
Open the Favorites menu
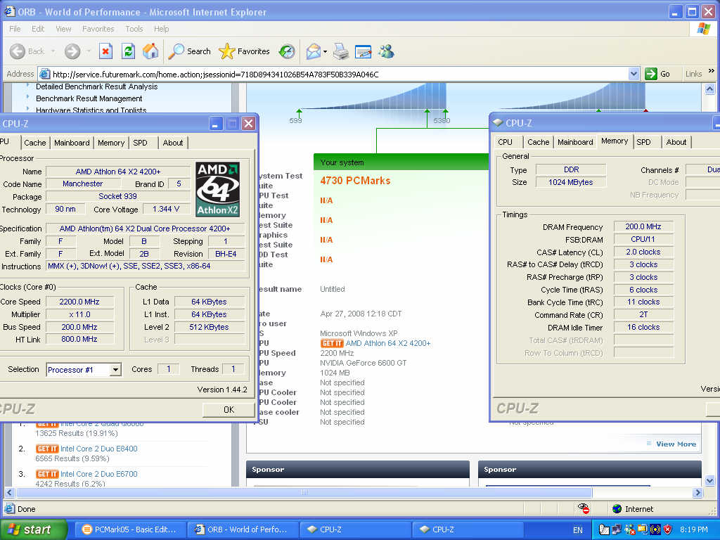pos(98,29)
